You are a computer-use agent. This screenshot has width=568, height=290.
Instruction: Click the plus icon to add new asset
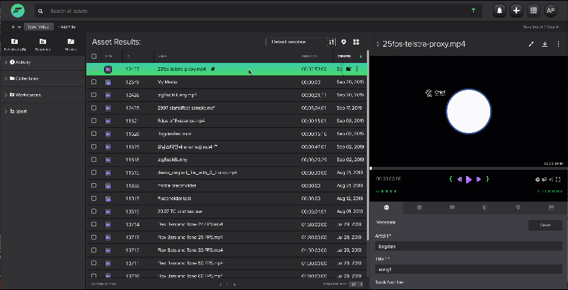coord(517,11)
